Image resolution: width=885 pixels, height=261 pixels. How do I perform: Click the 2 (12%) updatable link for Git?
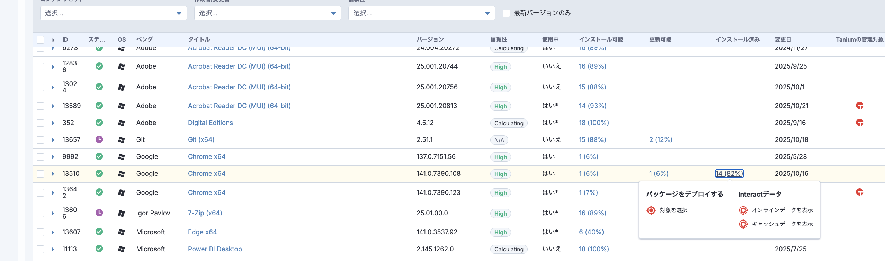(660, 139)
